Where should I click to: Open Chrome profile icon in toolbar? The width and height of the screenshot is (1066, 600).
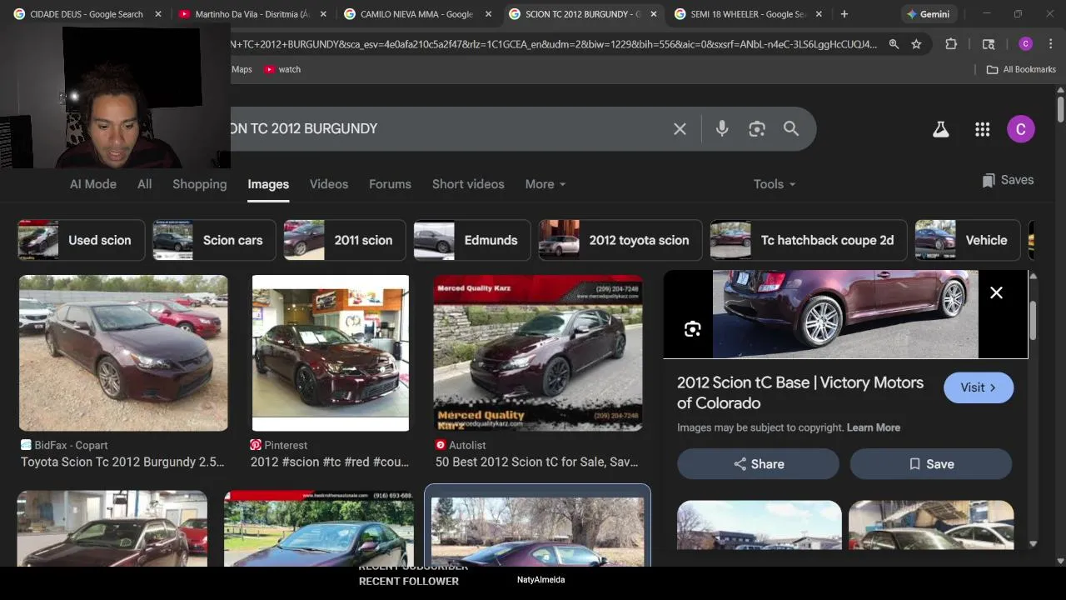click(1025, 44)
